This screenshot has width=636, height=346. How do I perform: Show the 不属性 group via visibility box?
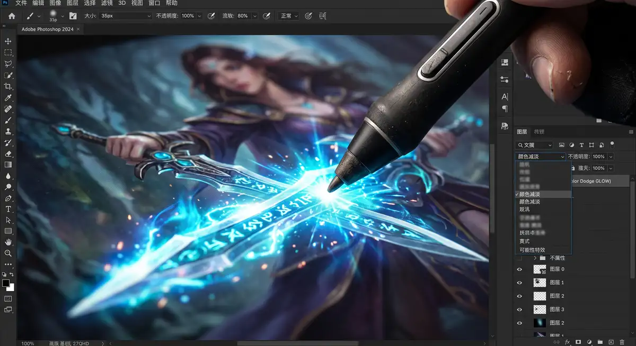click(x=519, y=258)
